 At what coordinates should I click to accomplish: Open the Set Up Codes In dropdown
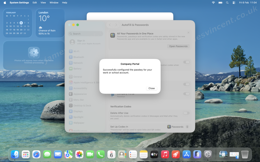coord(178,127)
